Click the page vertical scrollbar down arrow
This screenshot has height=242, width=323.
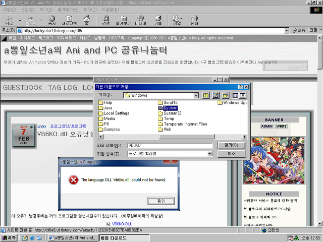pos(319,224)
